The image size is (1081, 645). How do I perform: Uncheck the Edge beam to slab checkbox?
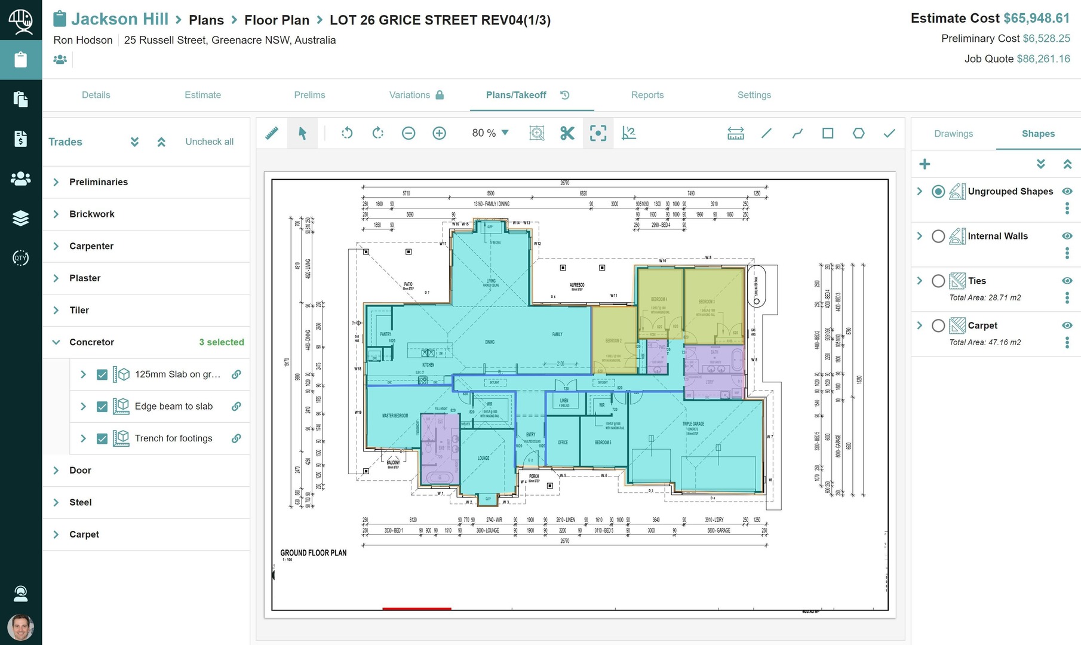coord(102,407)
